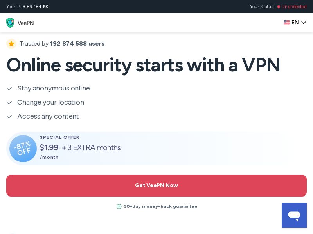Click the checkmark beside Change your location

pyautogui.click(x=9, y=103)
